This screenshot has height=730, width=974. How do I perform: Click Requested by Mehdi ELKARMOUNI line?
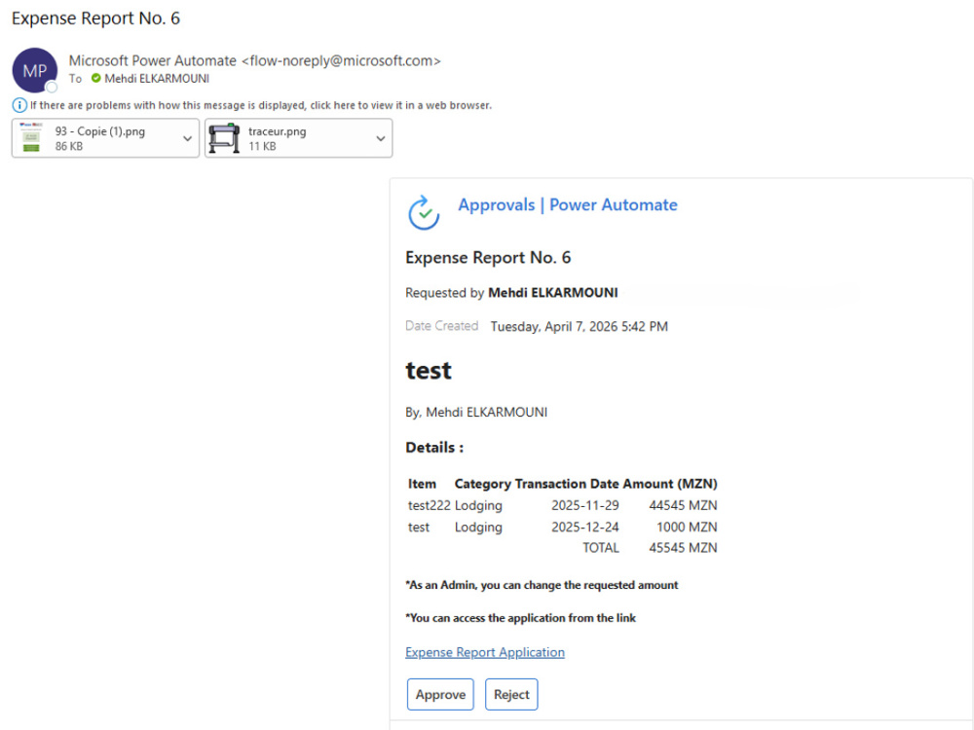511,293
